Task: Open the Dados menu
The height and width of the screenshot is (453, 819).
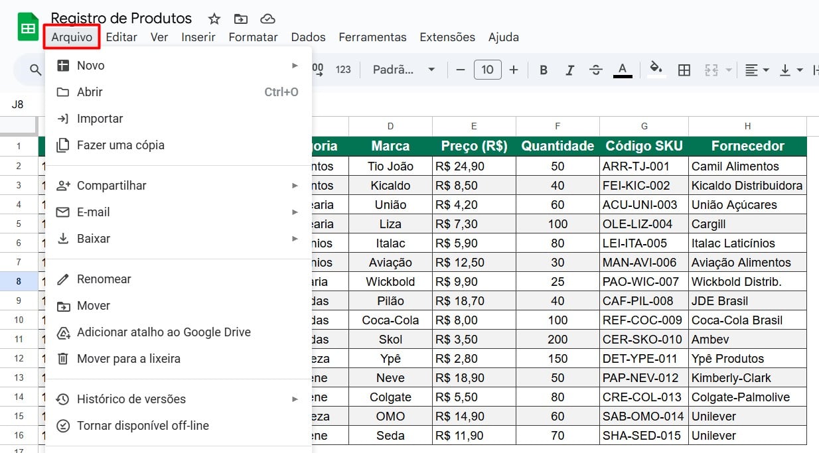Action: [x=308, y=37]
